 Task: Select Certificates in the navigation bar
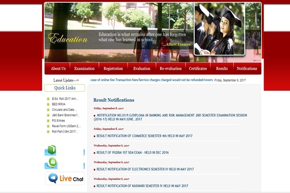[x=198, y=68]
